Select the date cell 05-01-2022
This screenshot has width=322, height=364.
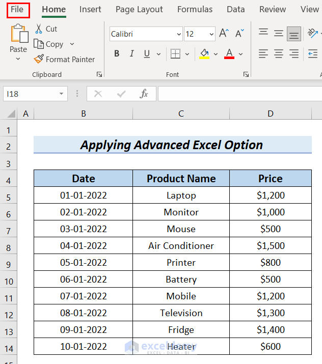click(84, 262)
